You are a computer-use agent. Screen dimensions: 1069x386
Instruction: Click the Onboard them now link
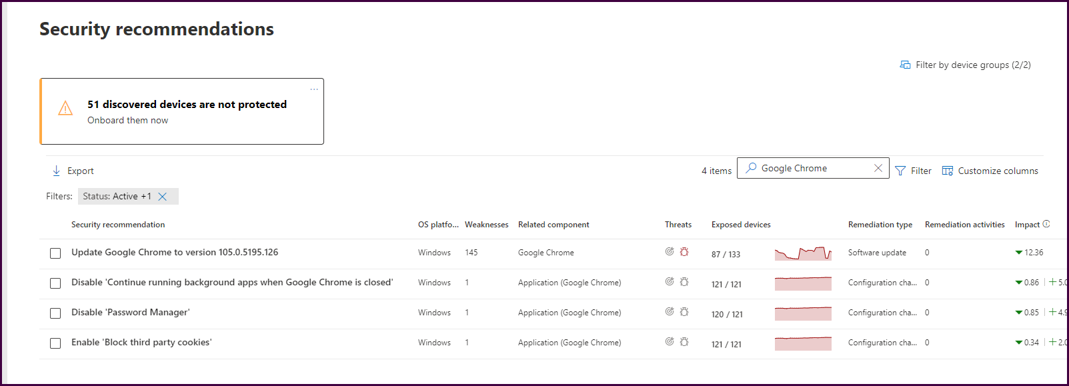pos(127,121)
